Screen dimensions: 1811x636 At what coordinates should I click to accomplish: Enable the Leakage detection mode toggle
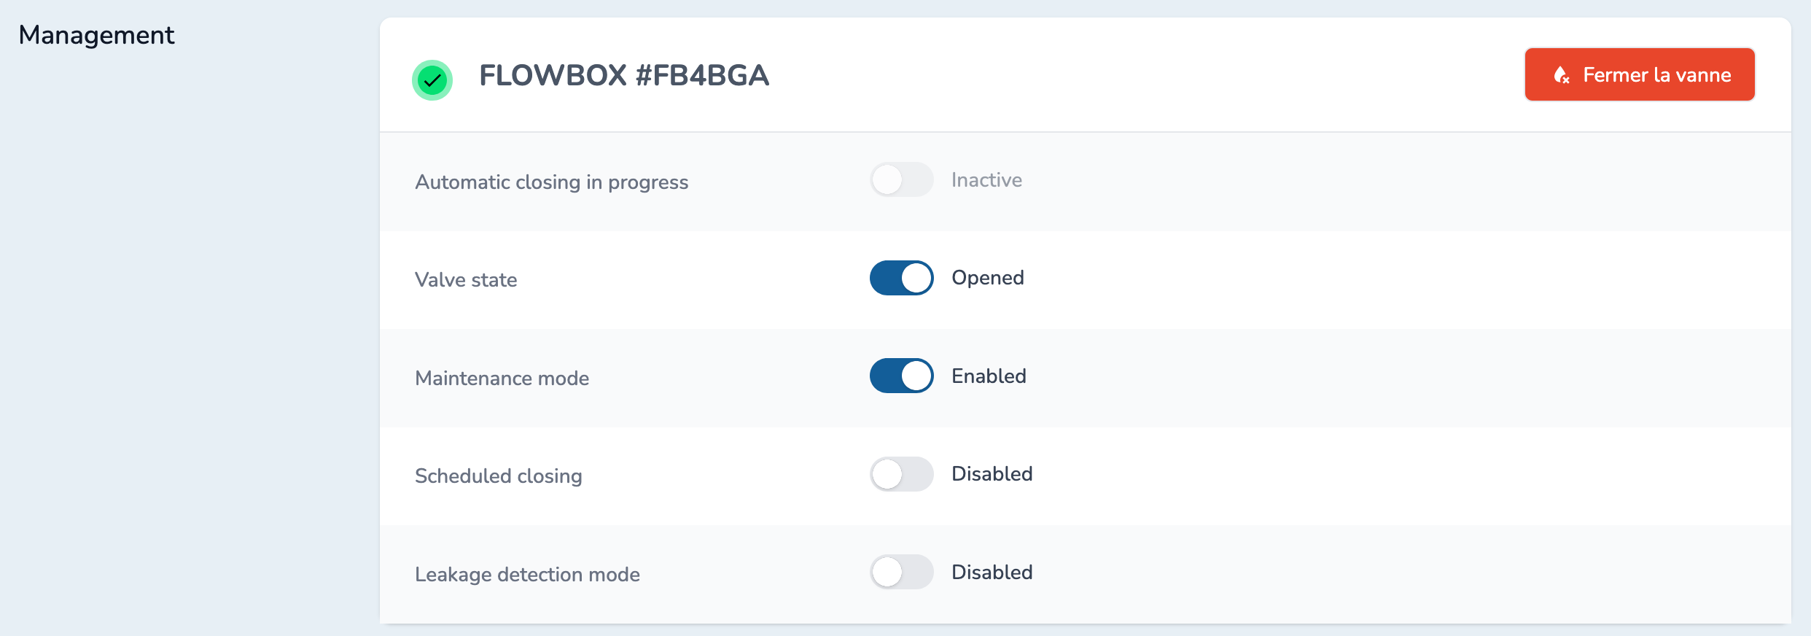tap(901, 572)
